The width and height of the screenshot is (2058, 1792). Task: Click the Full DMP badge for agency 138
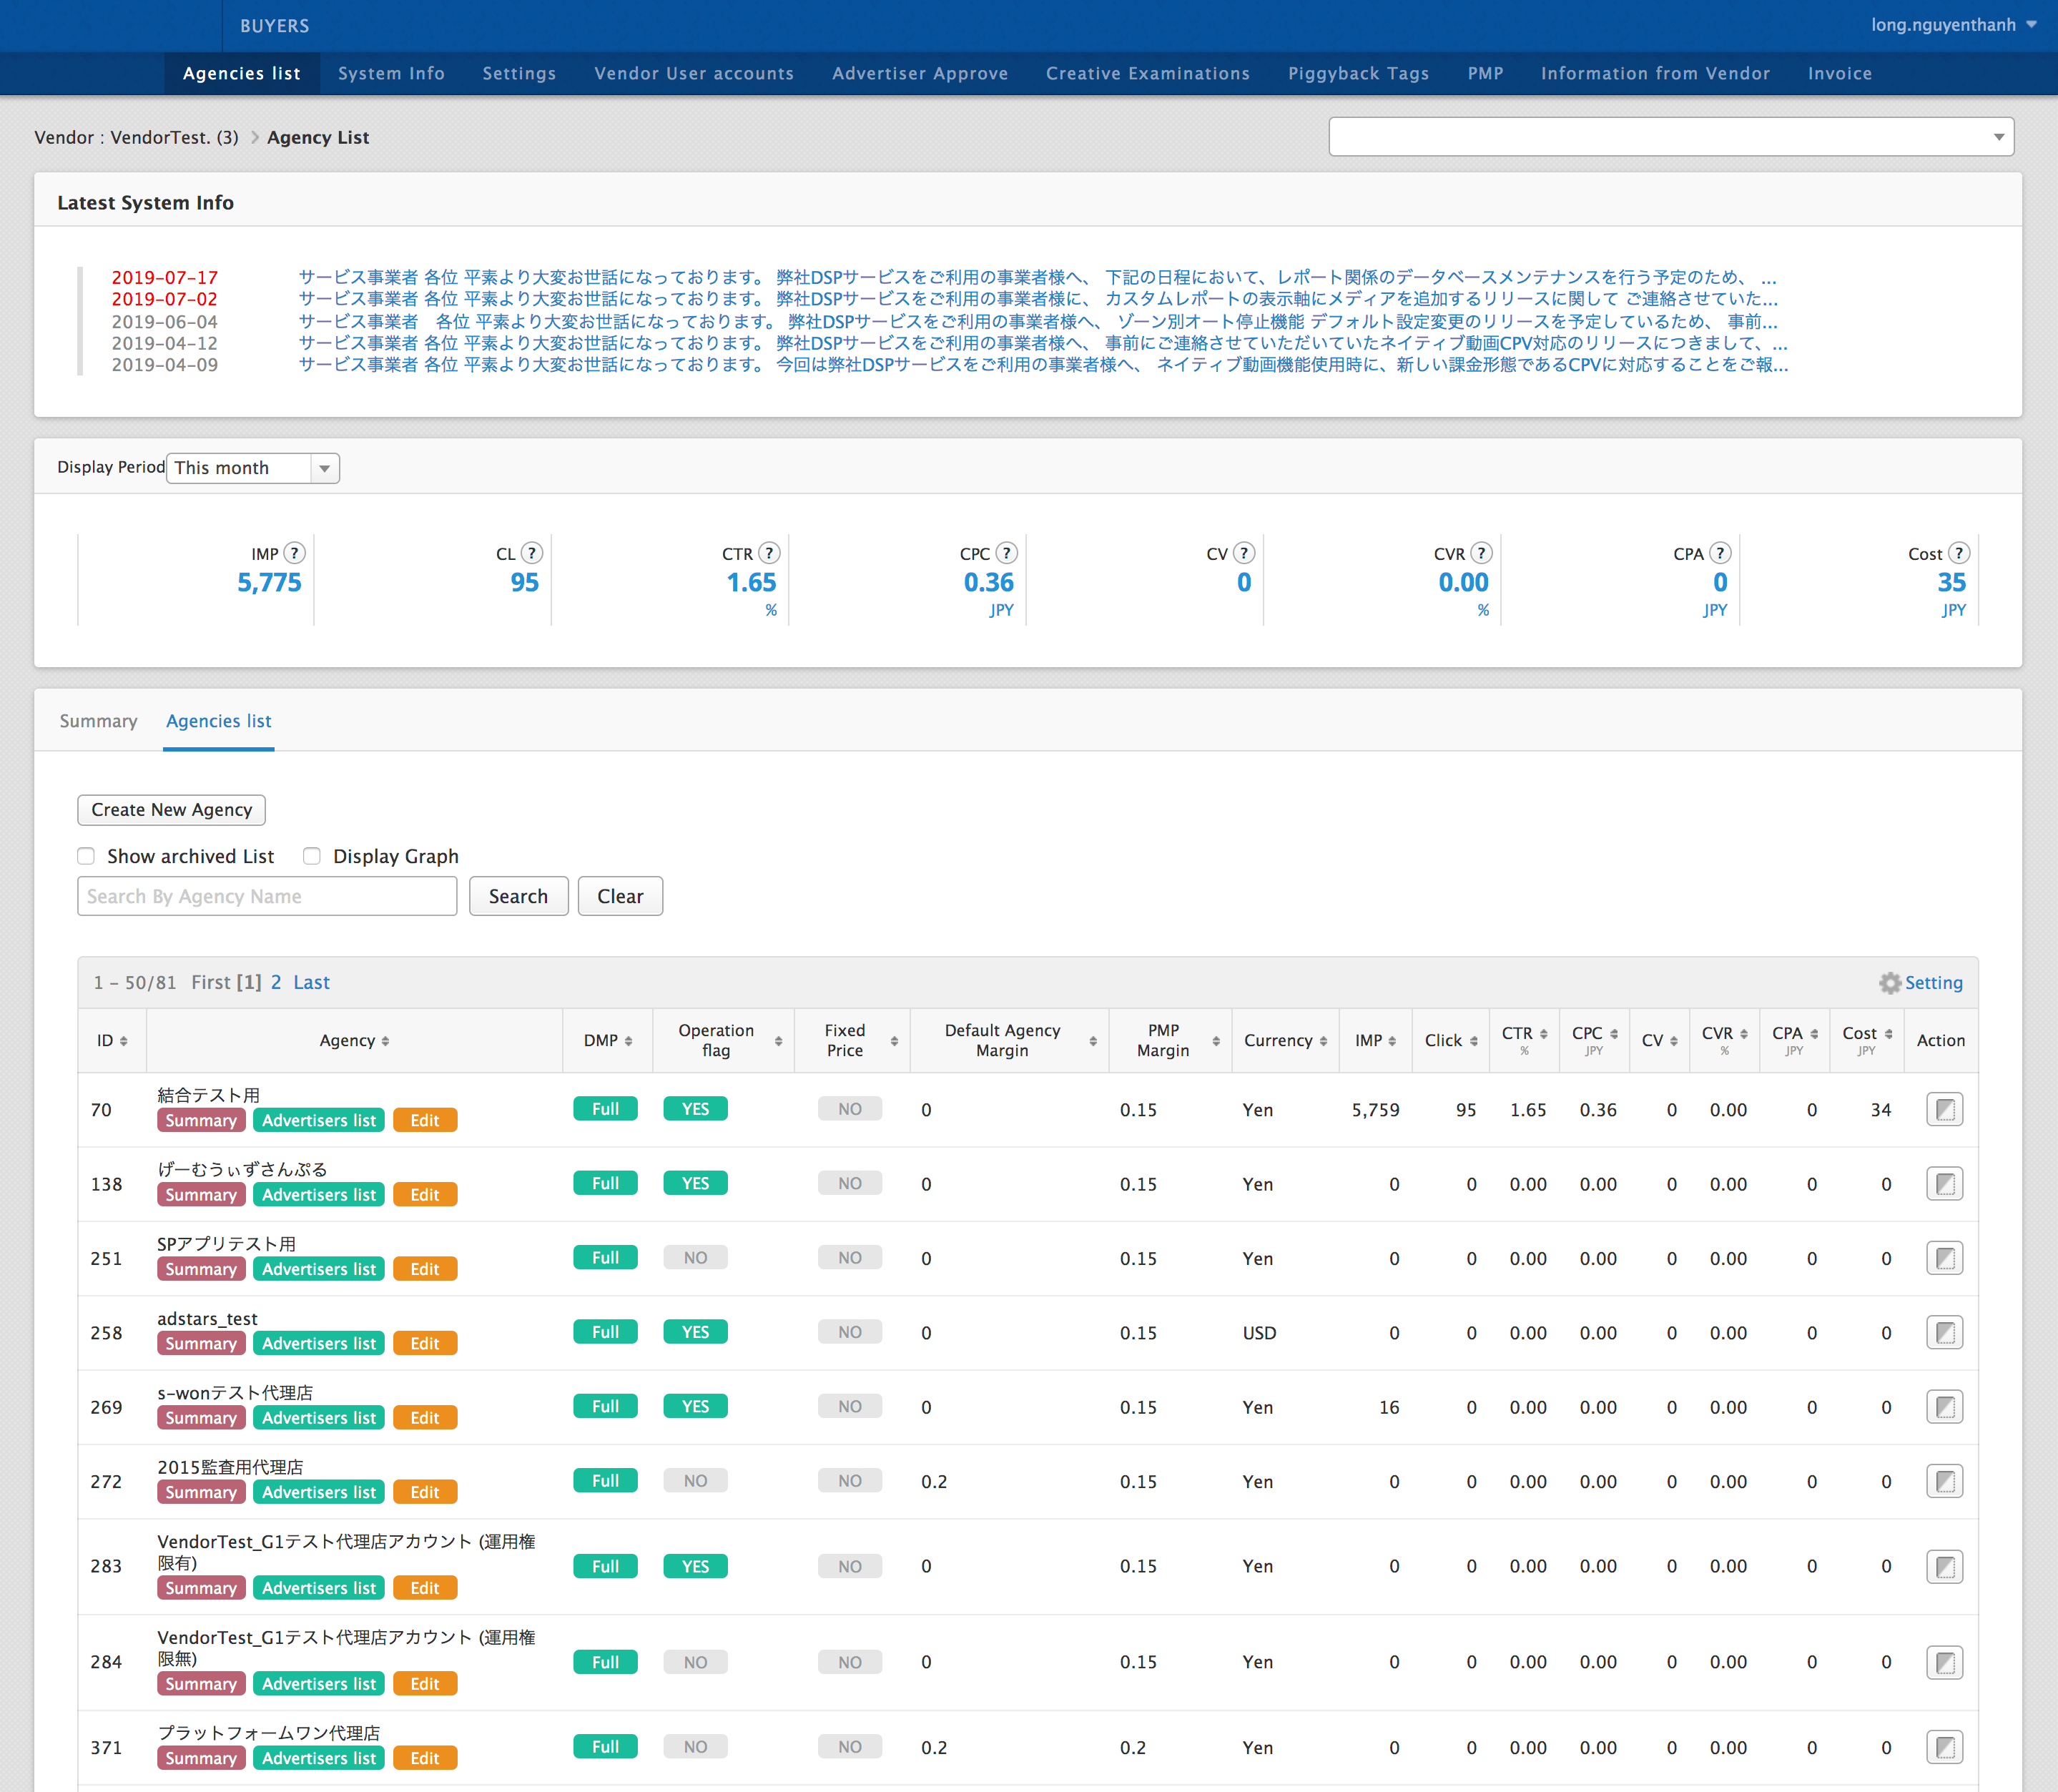tap(605, 1183)
